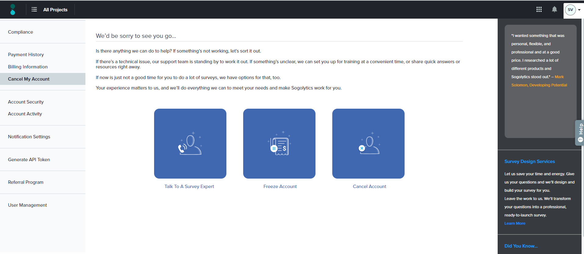Screen dimensions: 584x254
Task: Click the Talk To A Survey Expert tile icon
Action: [190, 143]
